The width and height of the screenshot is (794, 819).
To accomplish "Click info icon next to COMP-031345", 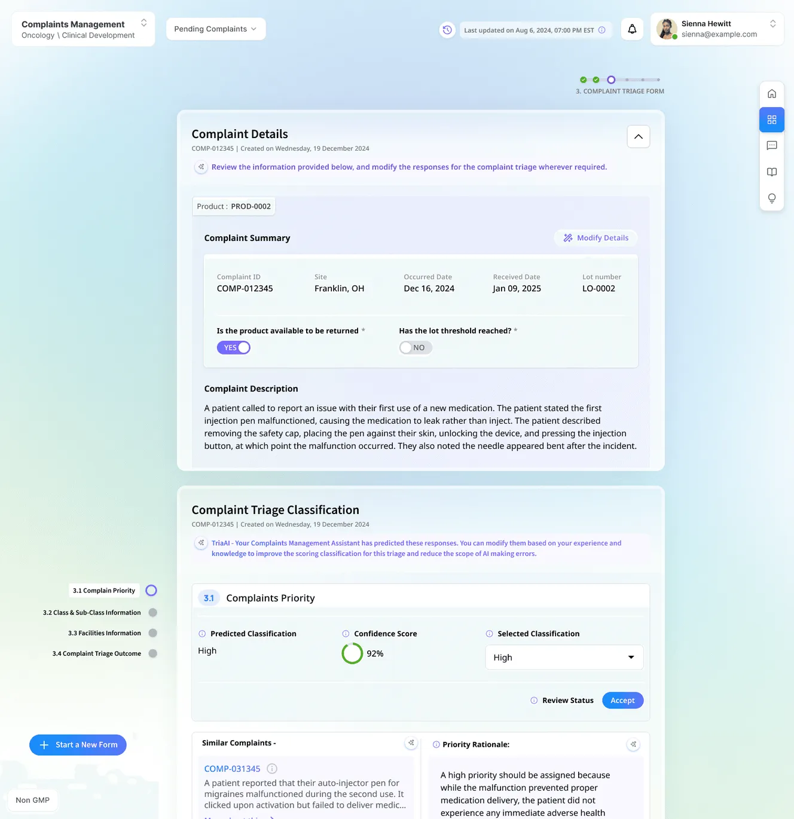I will pos(272,769).
